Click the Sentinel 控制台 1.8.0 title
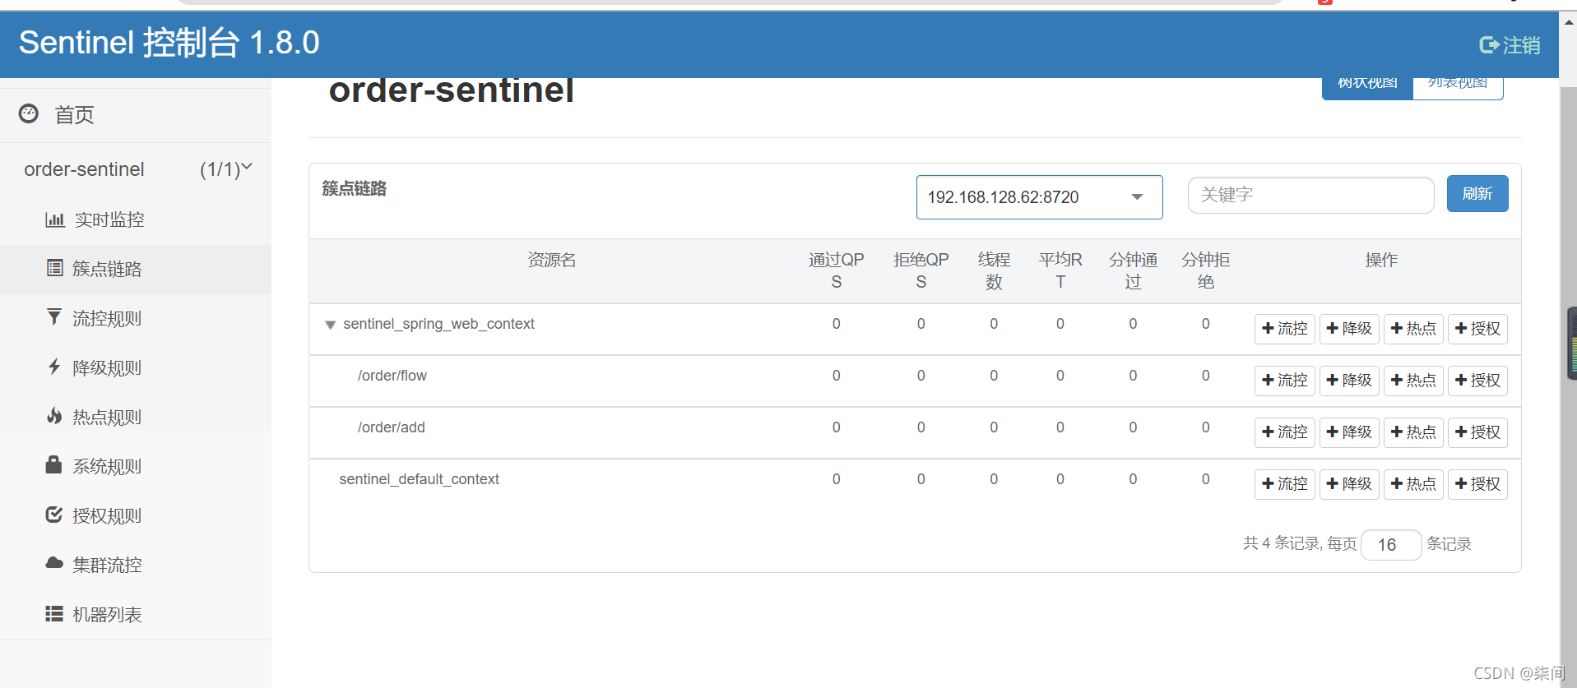Viewport: 1577px width, 688px height. pos(169,43)
